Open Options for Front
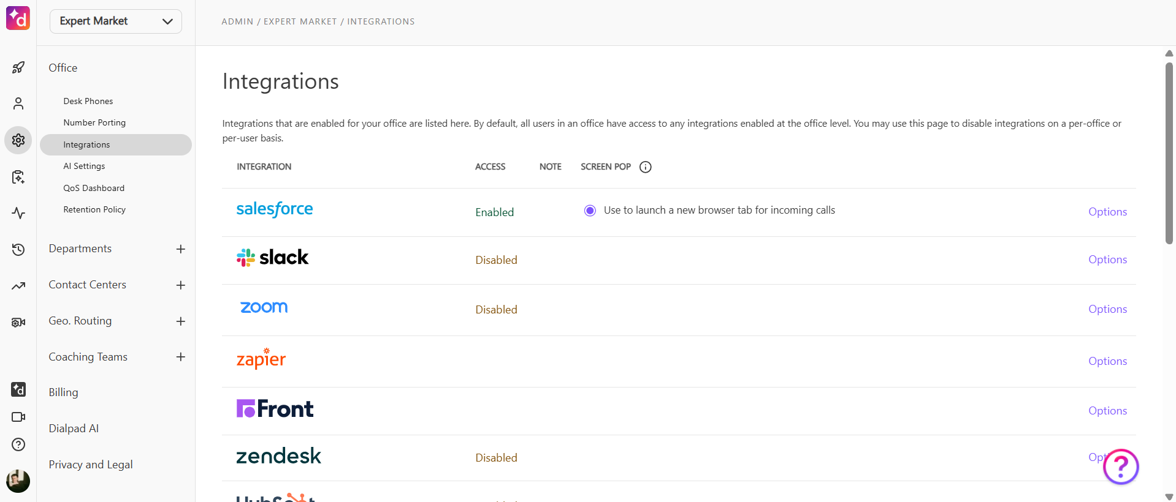This screenshot has width=1176, height=502. 1107,411
